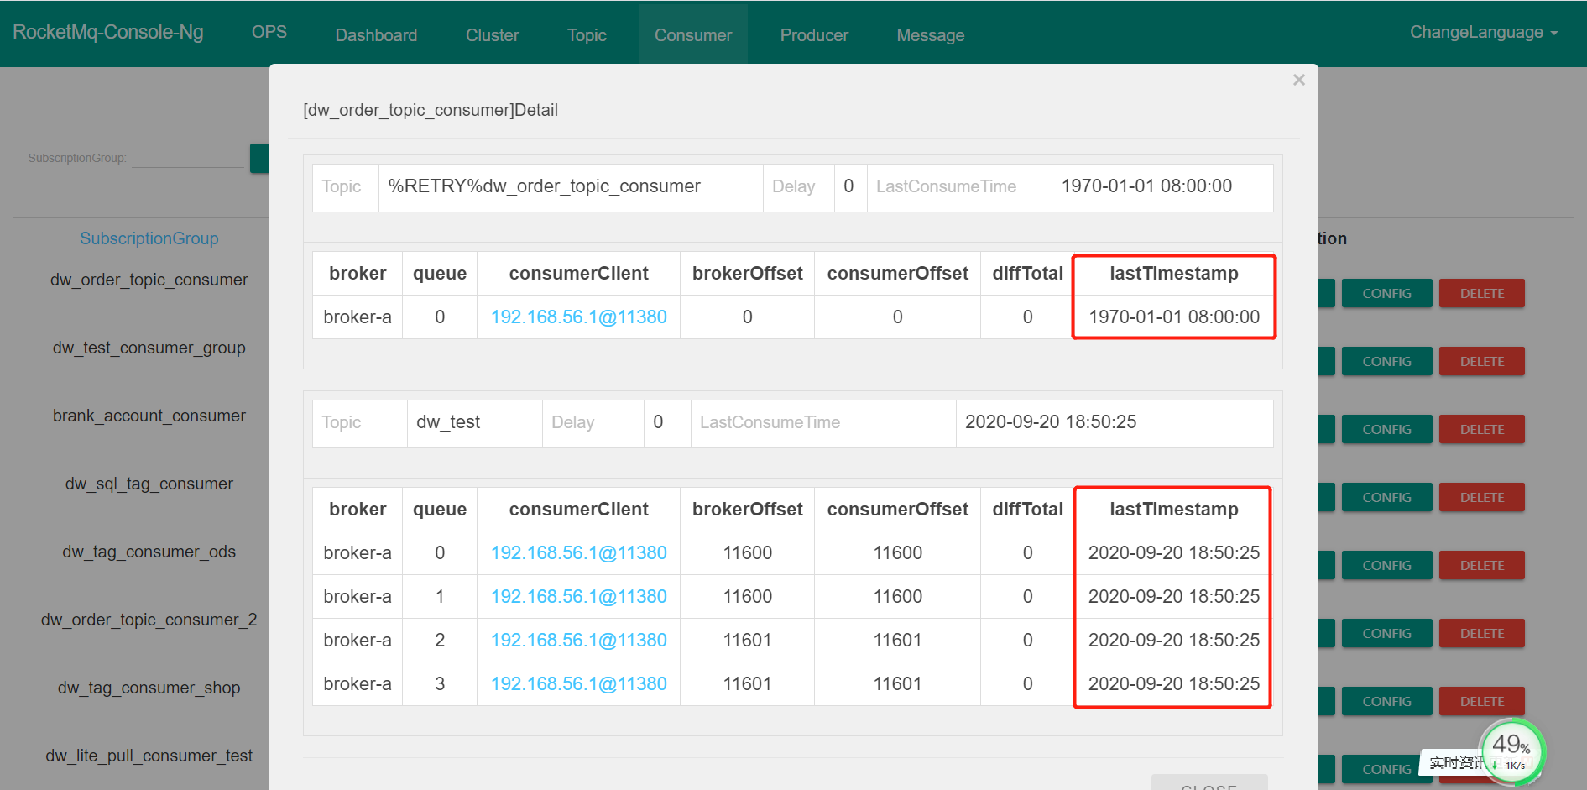Click CONFIG for dw_sql_tag_consumer row
This screenshot has height=790, width=1587.
click(x=1386, y=498)
